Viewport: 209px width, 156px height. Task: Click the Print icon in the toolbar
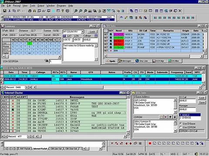click(x=30, y=11)
